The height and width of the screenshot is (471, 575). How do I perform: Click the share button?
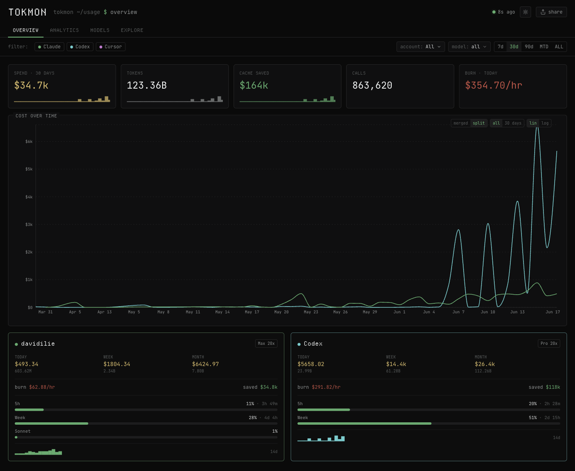coord(551,12)
